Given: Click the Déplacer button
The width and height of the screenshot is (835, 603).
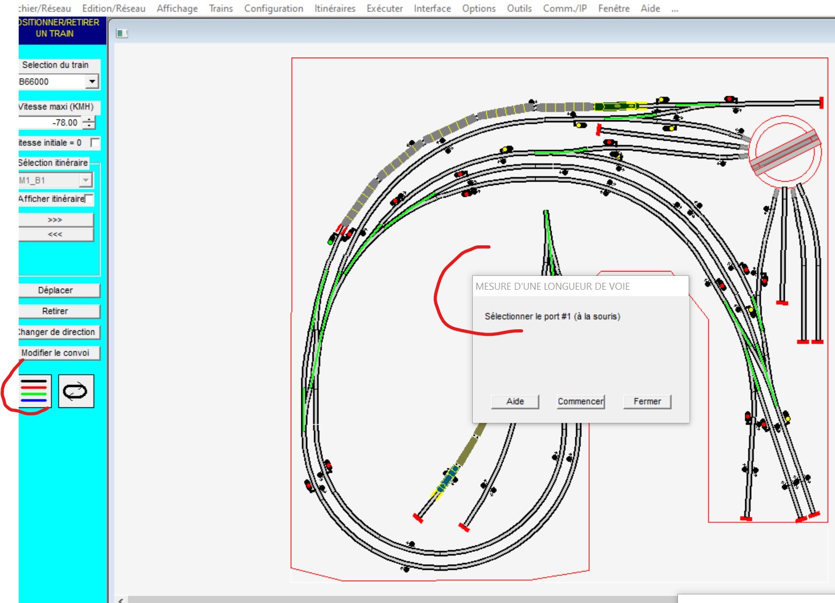Looking at the screenshot, I should pos(59,290).
